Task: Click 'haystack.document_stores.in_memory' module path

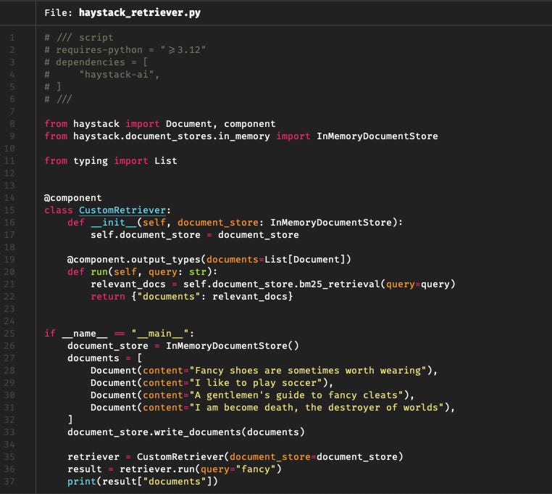Action: [x=172, y=136]
